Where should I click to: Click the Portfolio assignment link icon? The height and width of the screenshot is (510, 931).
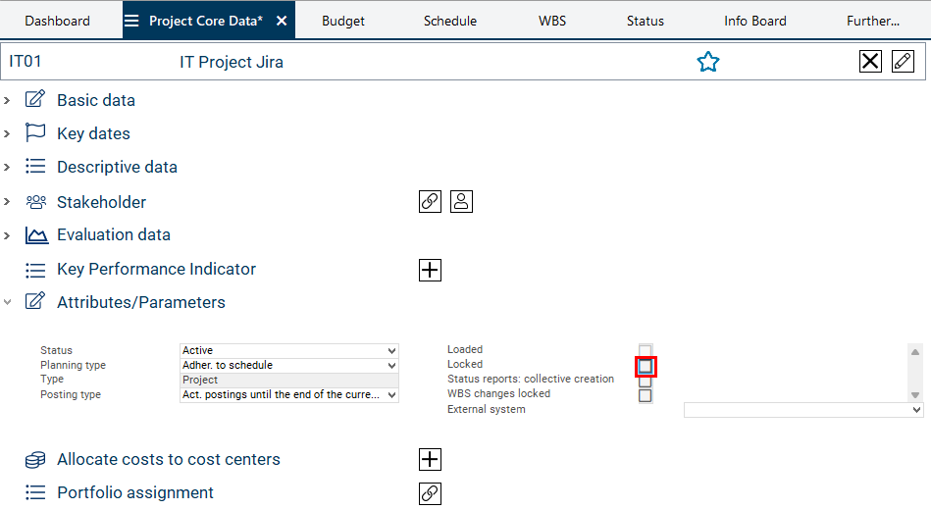[430, 493]
